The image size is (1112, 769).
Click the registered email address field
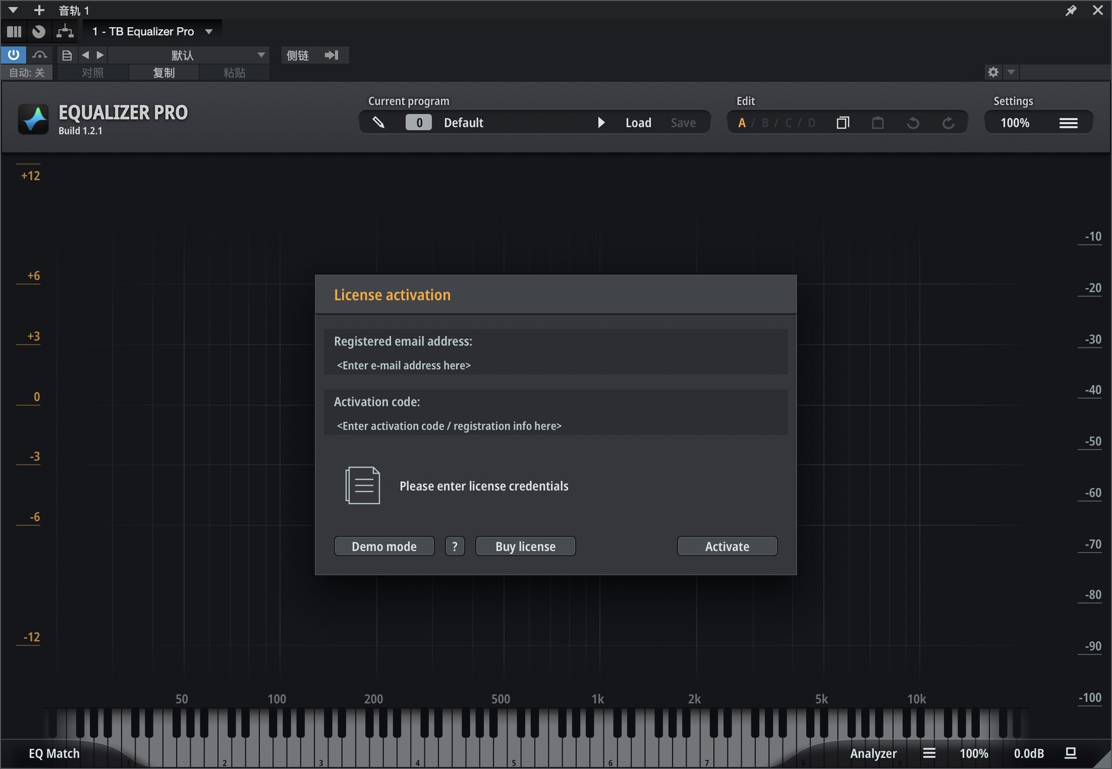click(x=555, y=365)
